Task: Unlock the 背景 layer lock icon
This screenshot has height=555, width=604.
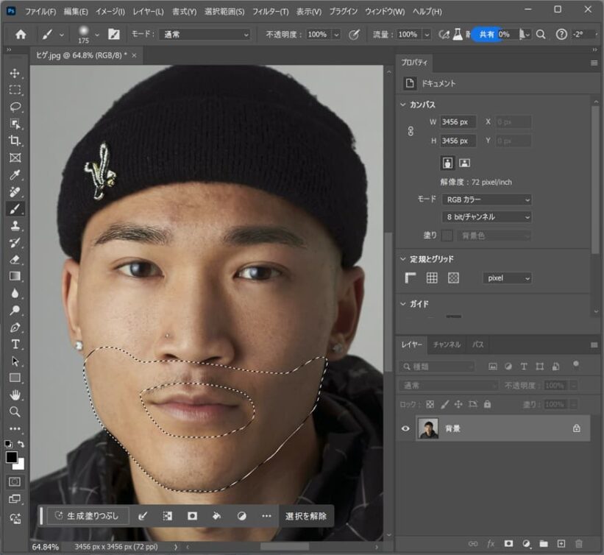Action: (x=576, y=428)
